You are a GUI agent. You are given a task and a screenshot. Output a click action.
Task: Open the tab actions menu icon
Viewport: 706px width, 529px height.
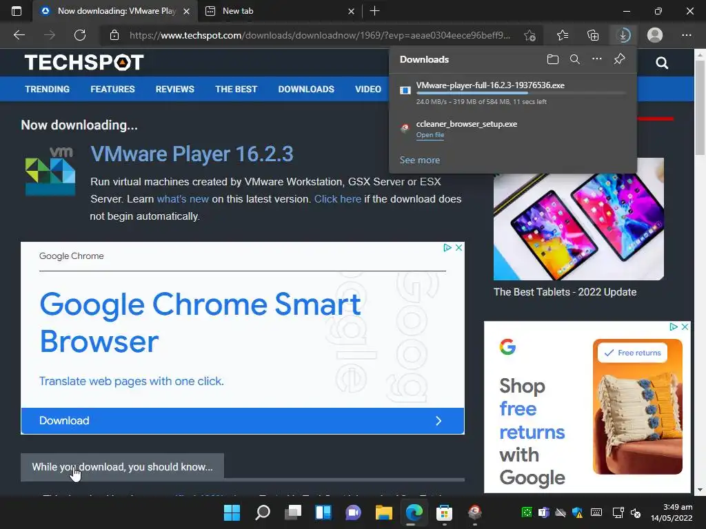click(x=17, y=11)
